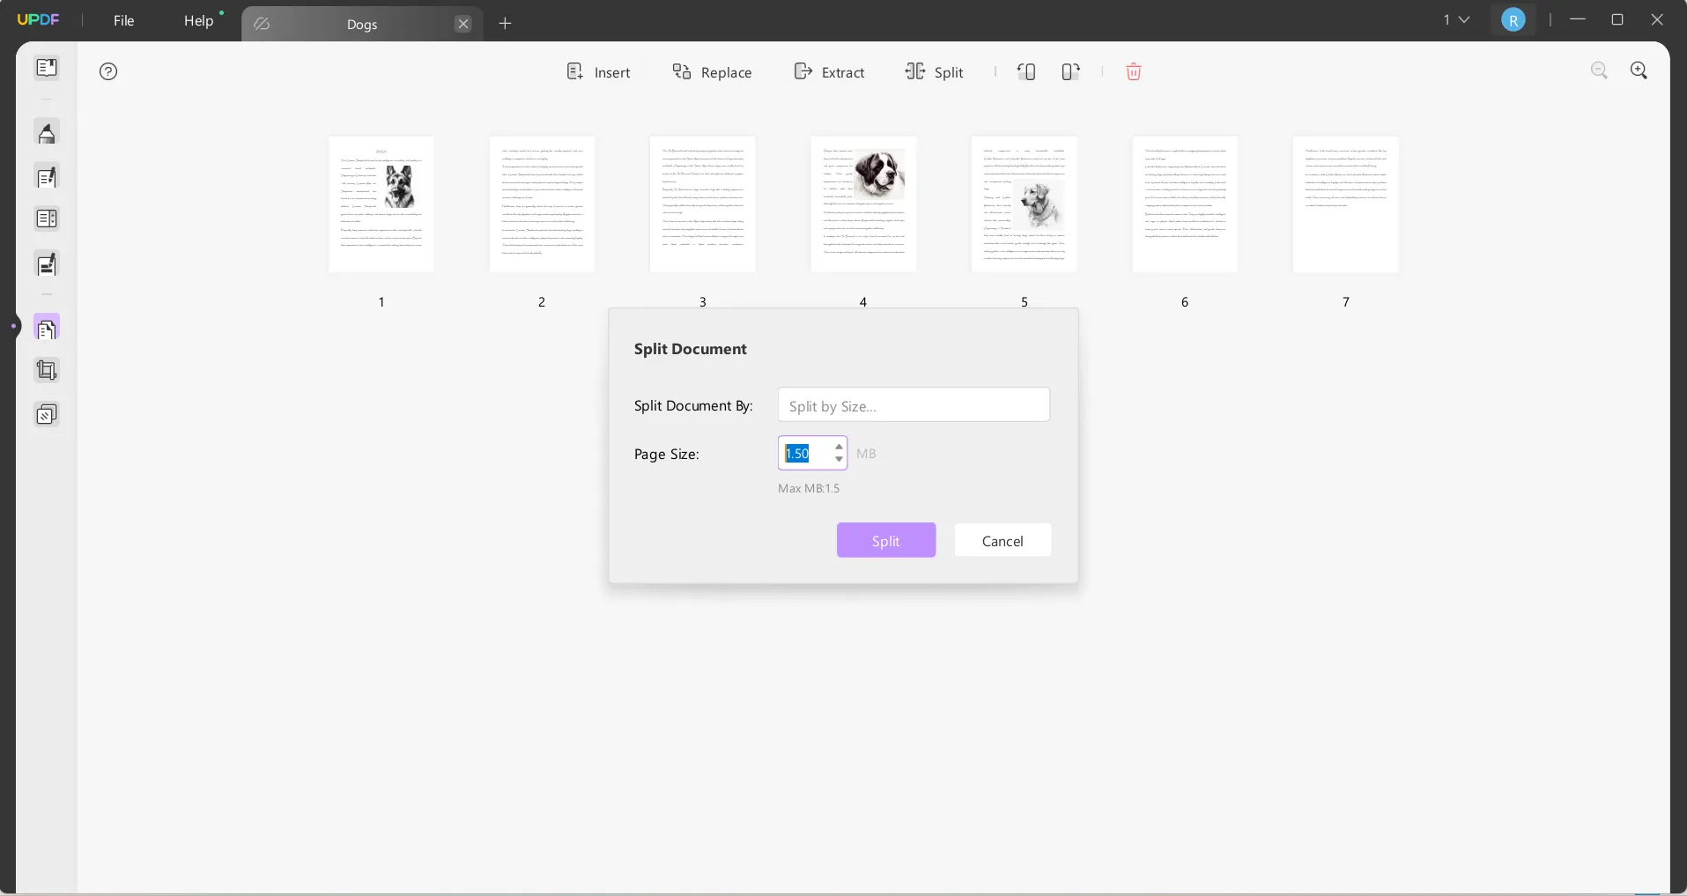Select page 4 thumbnail with Saint Bernard
Viewport: 1687px width, 896px height.
coord(863,204)
